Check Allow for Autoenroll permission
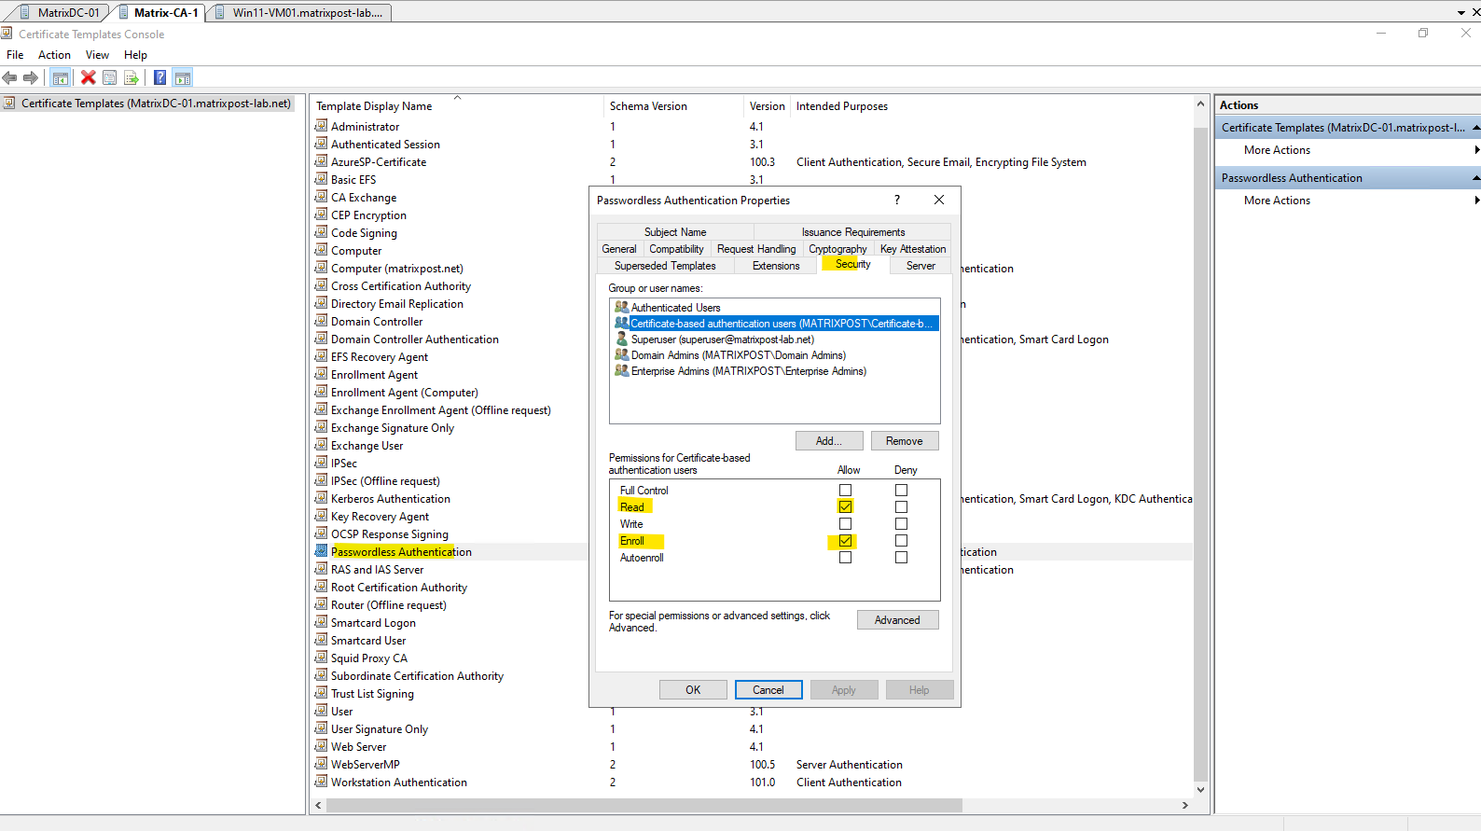The height and width of the screenshot is (831, 1481). [x=845, y=557]
